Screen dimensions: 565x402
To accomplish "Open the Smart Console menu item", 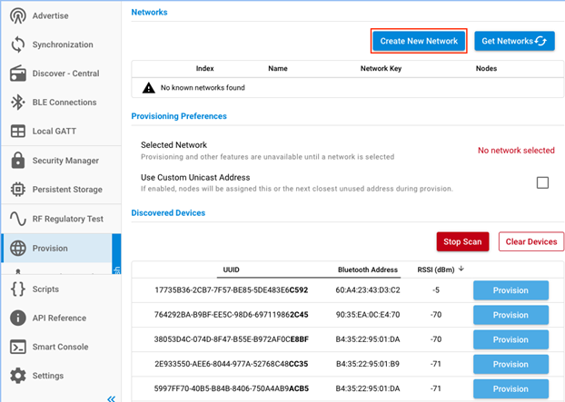I will pos(60,347).
